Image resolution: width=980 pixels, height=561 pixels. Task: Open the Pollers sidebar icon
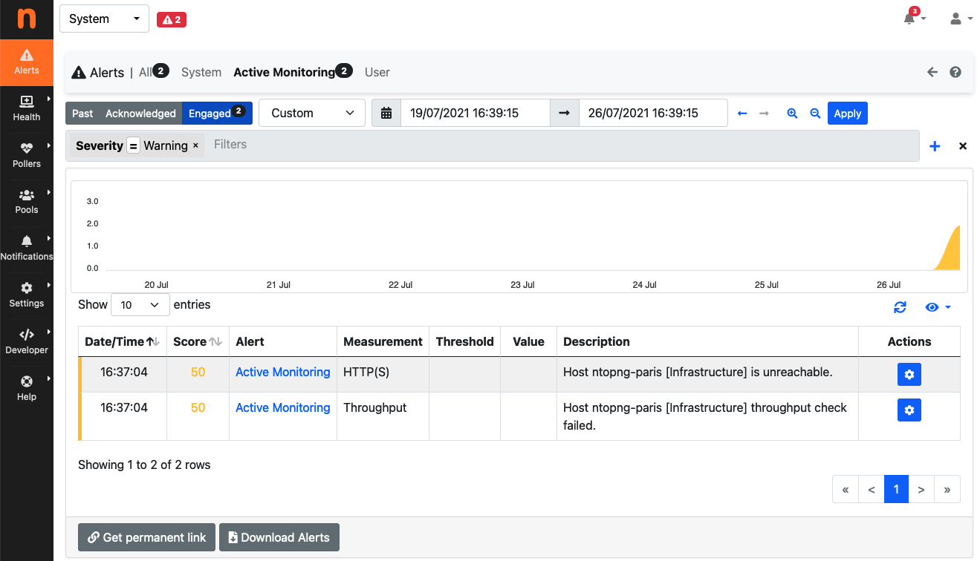point(27,148)
